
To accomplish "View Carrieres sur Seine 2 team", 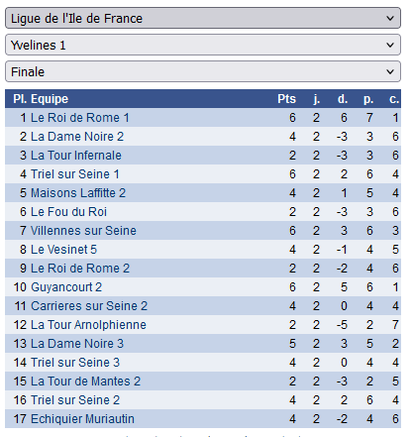I will [x=89, y=306].
